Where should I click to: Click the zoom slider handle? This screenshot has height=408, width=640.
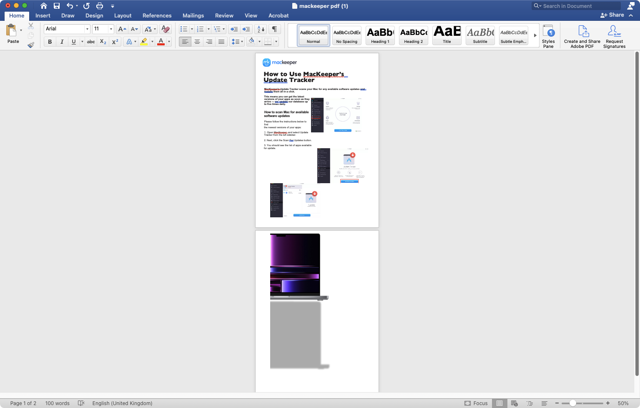pos(573,403)
